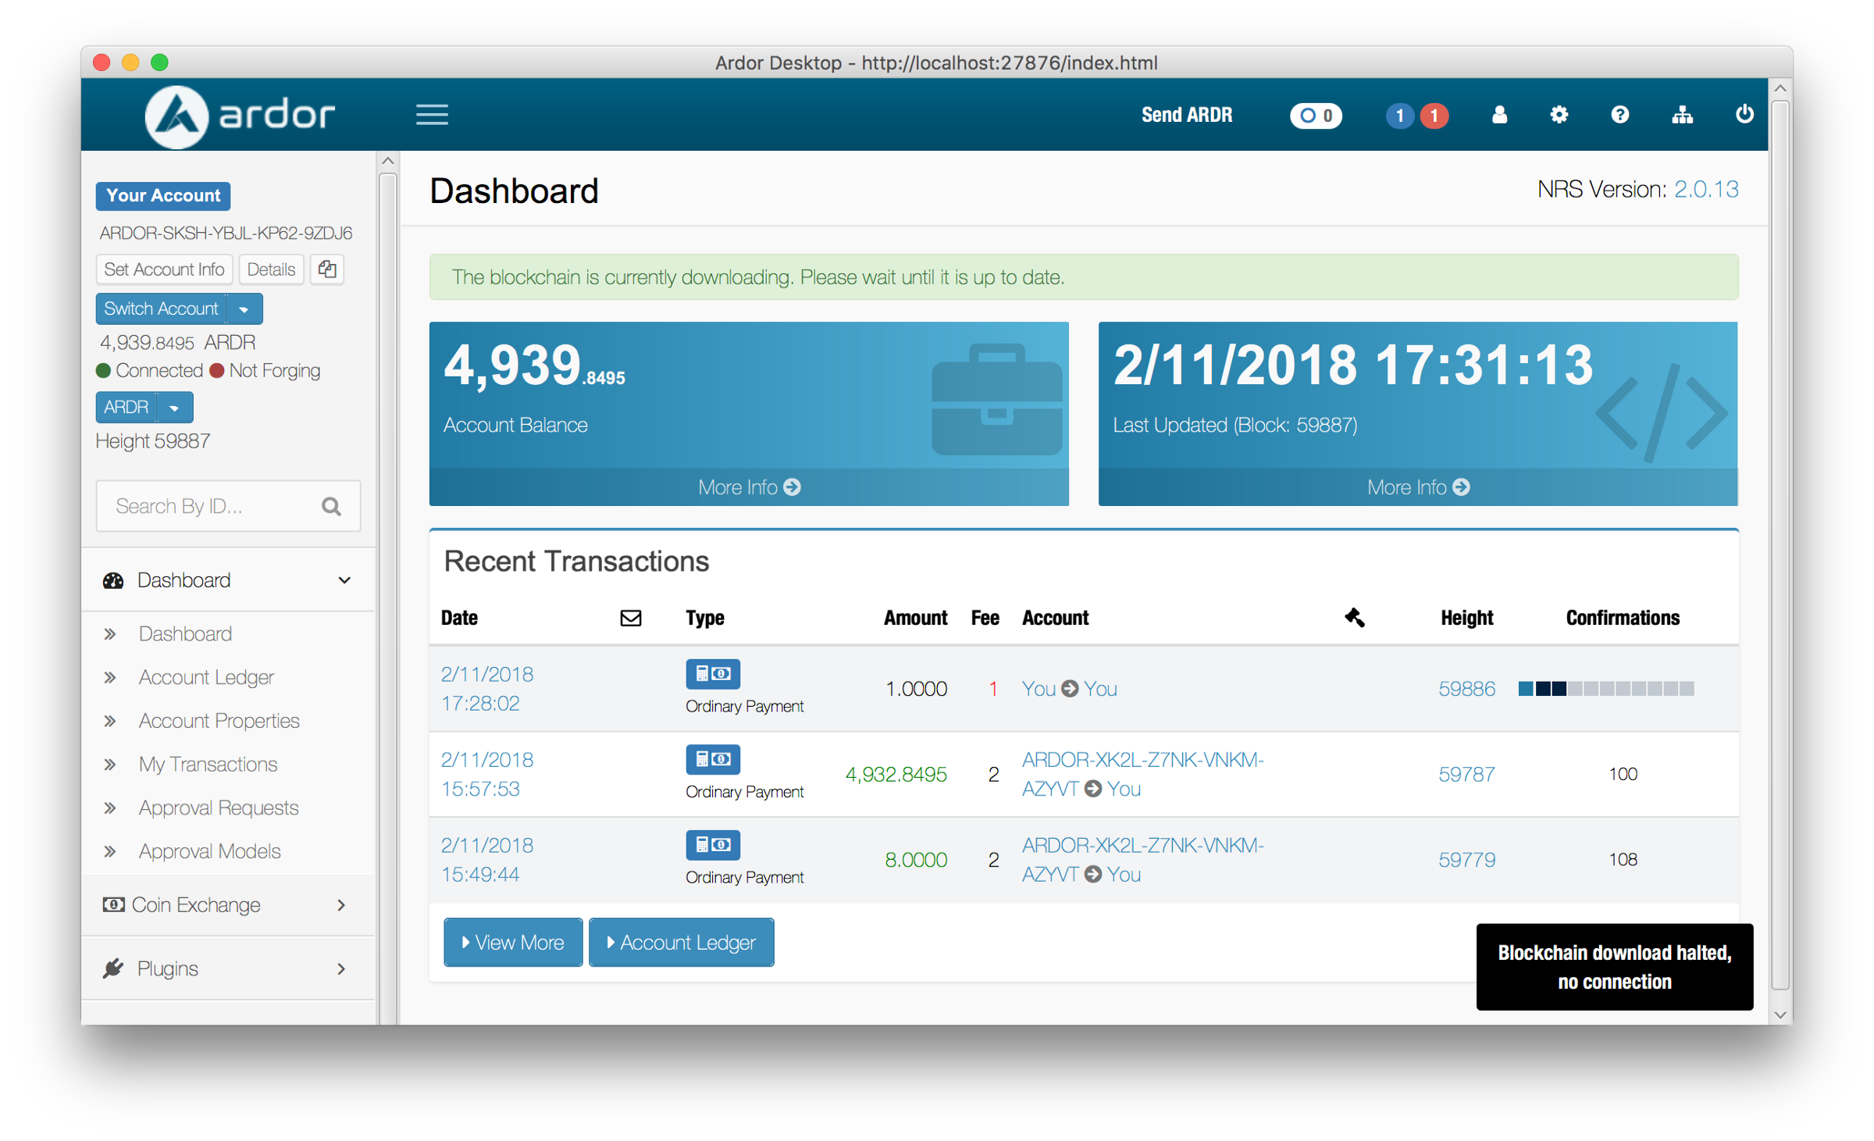Open My Transactions in the sidebar
Viewport: 1874px width, 1141px height.
[x=208, y=765]
